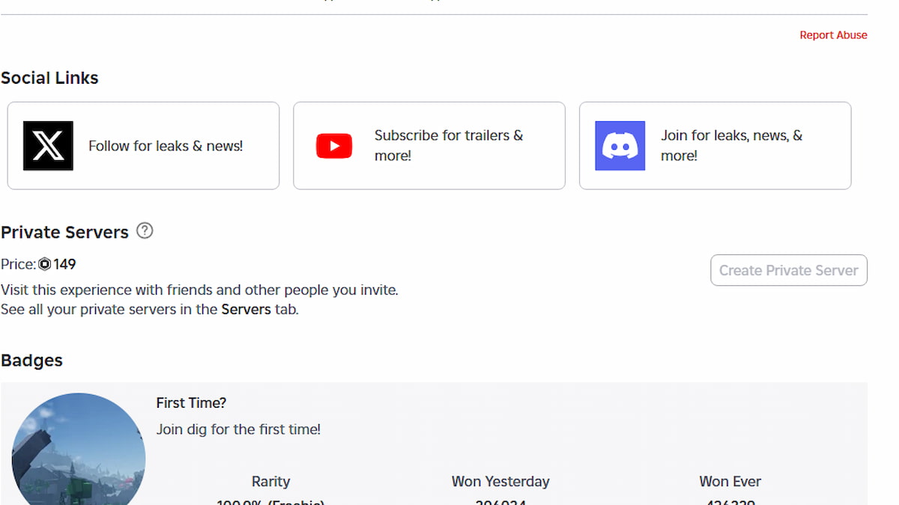This screenshot has height=505, width=899.
Task: Click the X (Twitter) logo icon
Action: (x=48, y=146)
